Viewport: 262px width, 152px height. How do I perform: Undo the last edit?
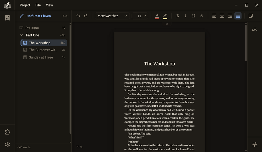coord(78,16)
